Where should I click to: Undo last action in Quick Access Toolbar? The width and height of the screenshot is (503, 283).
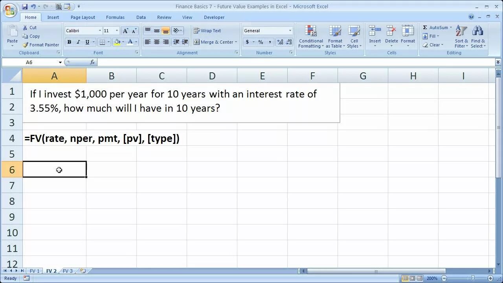pos(33,6)
